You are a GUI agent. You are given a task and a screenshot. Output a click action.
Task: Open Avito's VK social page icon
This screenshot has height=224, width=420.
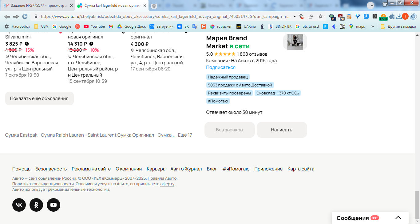[19, 205]
